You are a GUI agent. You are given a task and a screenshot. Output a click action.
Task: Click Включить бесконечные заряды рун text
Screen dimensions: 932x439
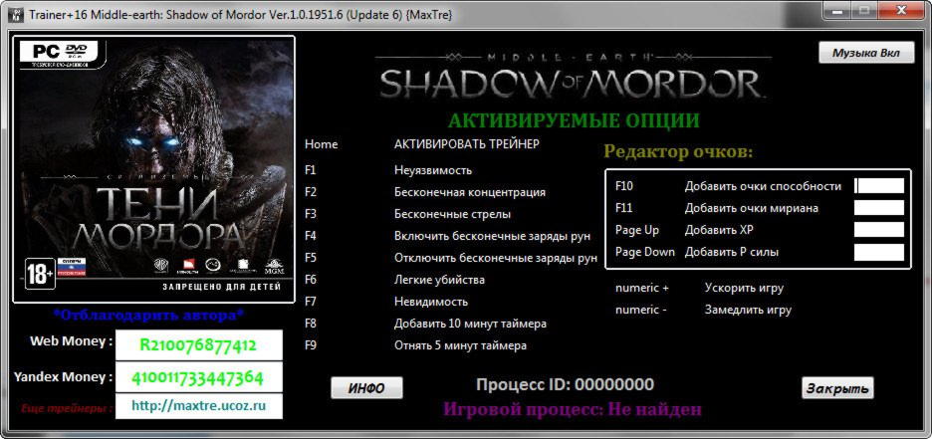click(492, 236)
